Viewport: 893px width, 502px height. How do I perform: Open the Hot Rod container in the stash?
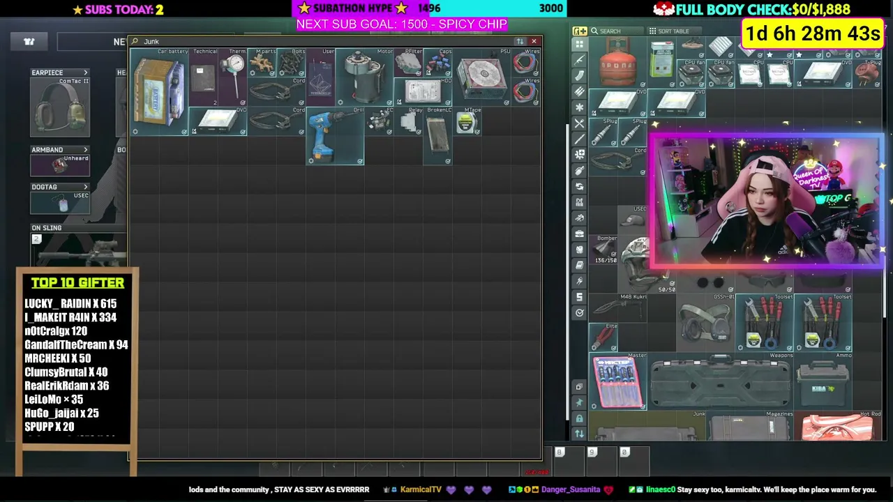click(x=838, y=425)
